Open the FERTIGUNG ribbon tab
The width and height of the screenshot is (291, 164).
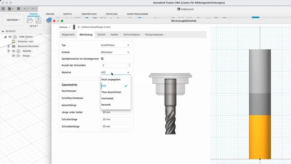tap(112, 14)
